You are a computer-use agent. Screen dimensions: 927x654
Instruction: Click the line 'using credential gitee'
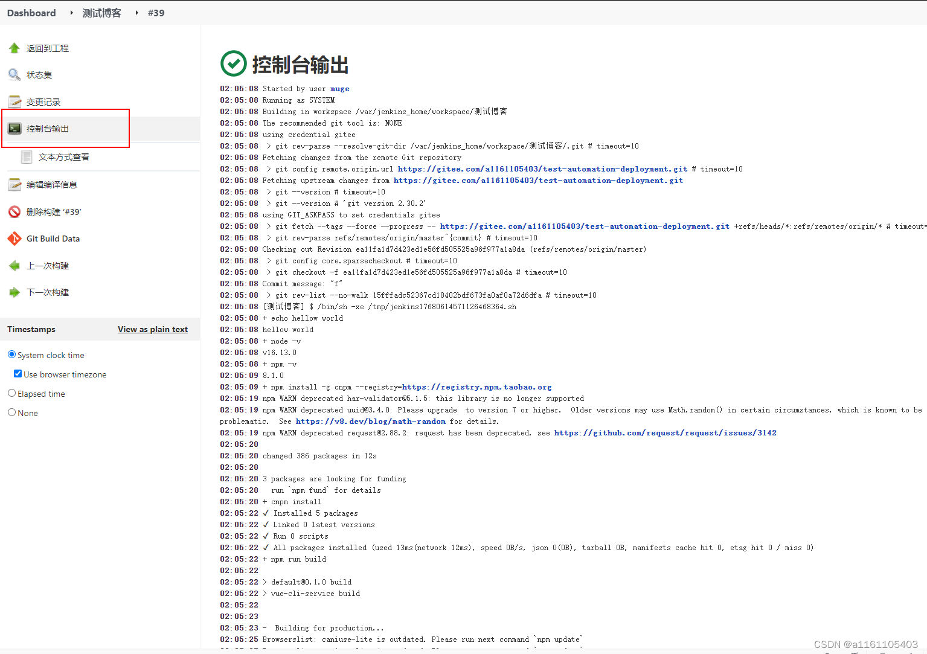pyautogui.click(x=309, y=135)
